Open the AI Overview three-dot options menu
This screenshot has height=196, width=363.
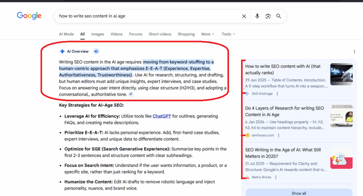(354, 52)
